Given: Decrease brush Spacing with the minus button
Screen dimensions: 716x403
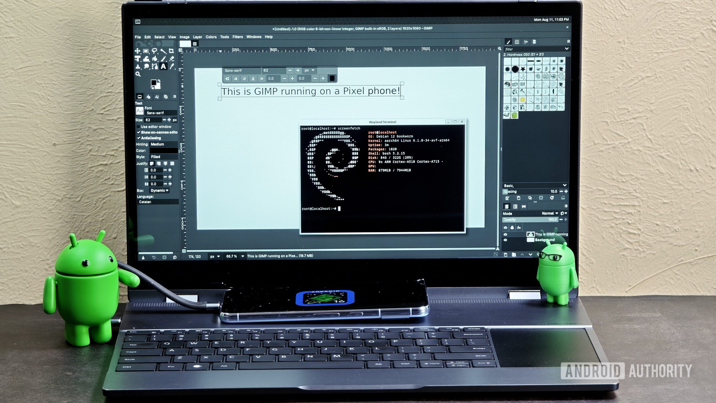Looking at the screenshot, I should 561,192.
